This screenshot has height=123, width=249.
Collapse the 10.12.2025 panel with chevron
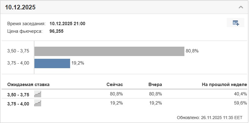tap(241, 7)
